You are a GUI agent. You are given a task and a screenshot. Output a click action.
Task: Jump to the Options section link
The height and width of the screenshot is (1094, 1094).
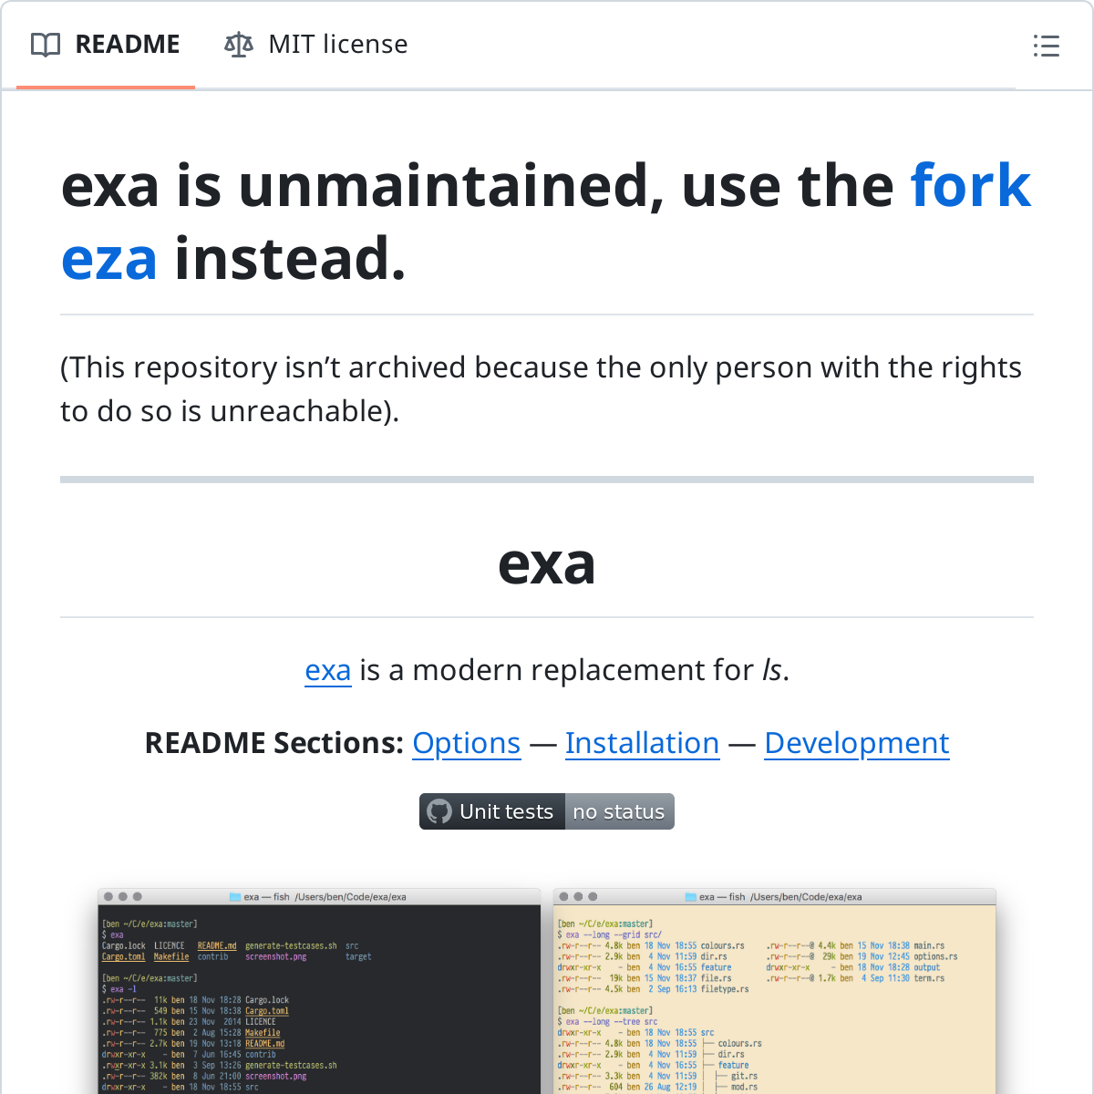pos(466,743)
